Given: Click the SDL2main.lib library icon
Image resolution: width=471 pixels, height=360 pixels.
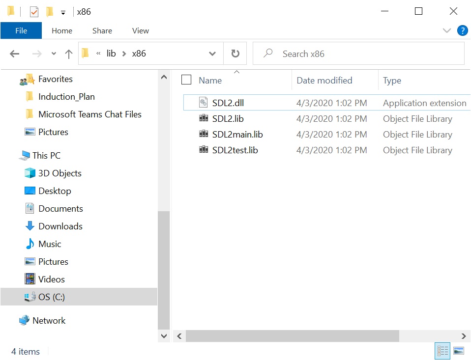Looking at the screenshot, I should 204,134.
